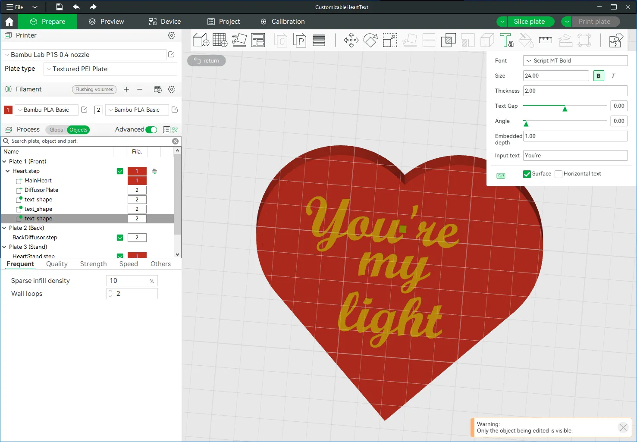The width and height of the screenshot is (637, 442).
Task: Toggle the Advanced mode switch
Action: [x=151, y=130]
